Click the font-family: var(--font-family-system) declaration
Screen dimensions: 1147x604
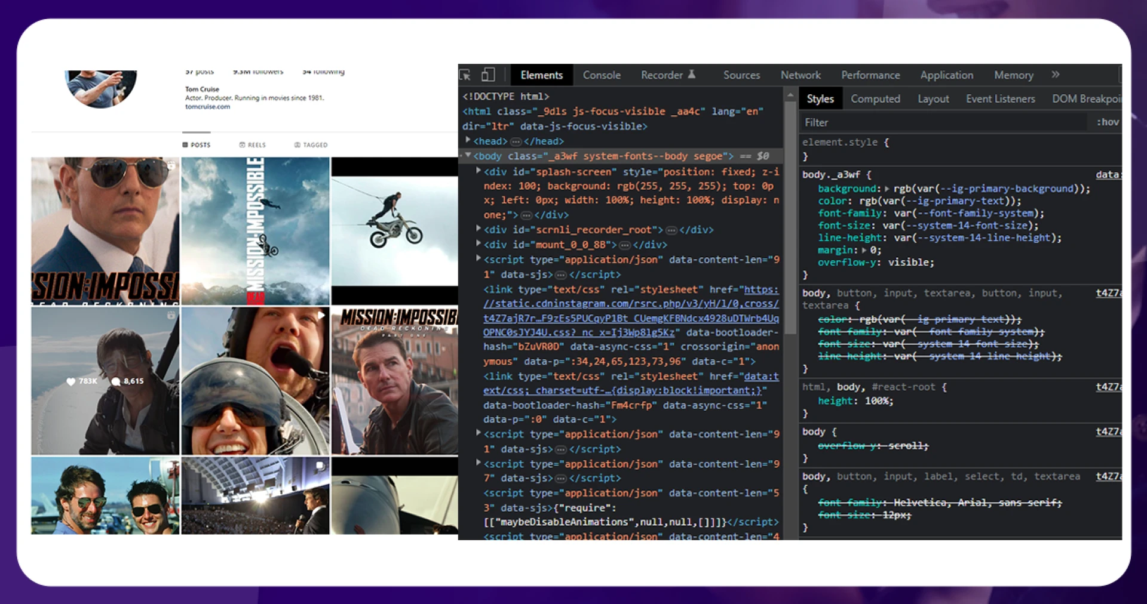point(931,213)
